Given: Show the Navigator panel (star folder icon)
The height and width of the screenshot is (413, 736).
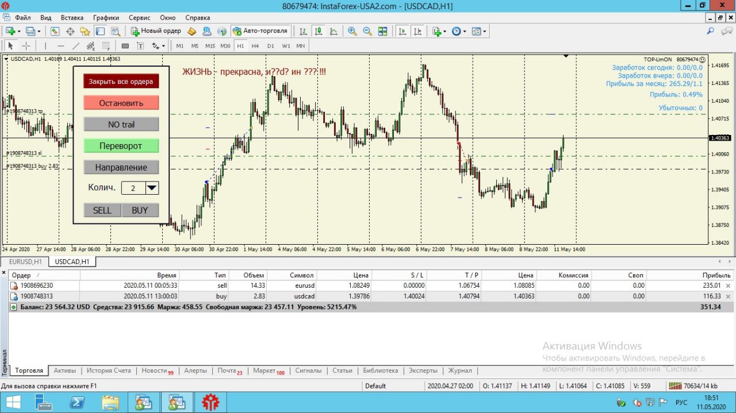Looking at the screenshot, I should (x=85, y=31).
